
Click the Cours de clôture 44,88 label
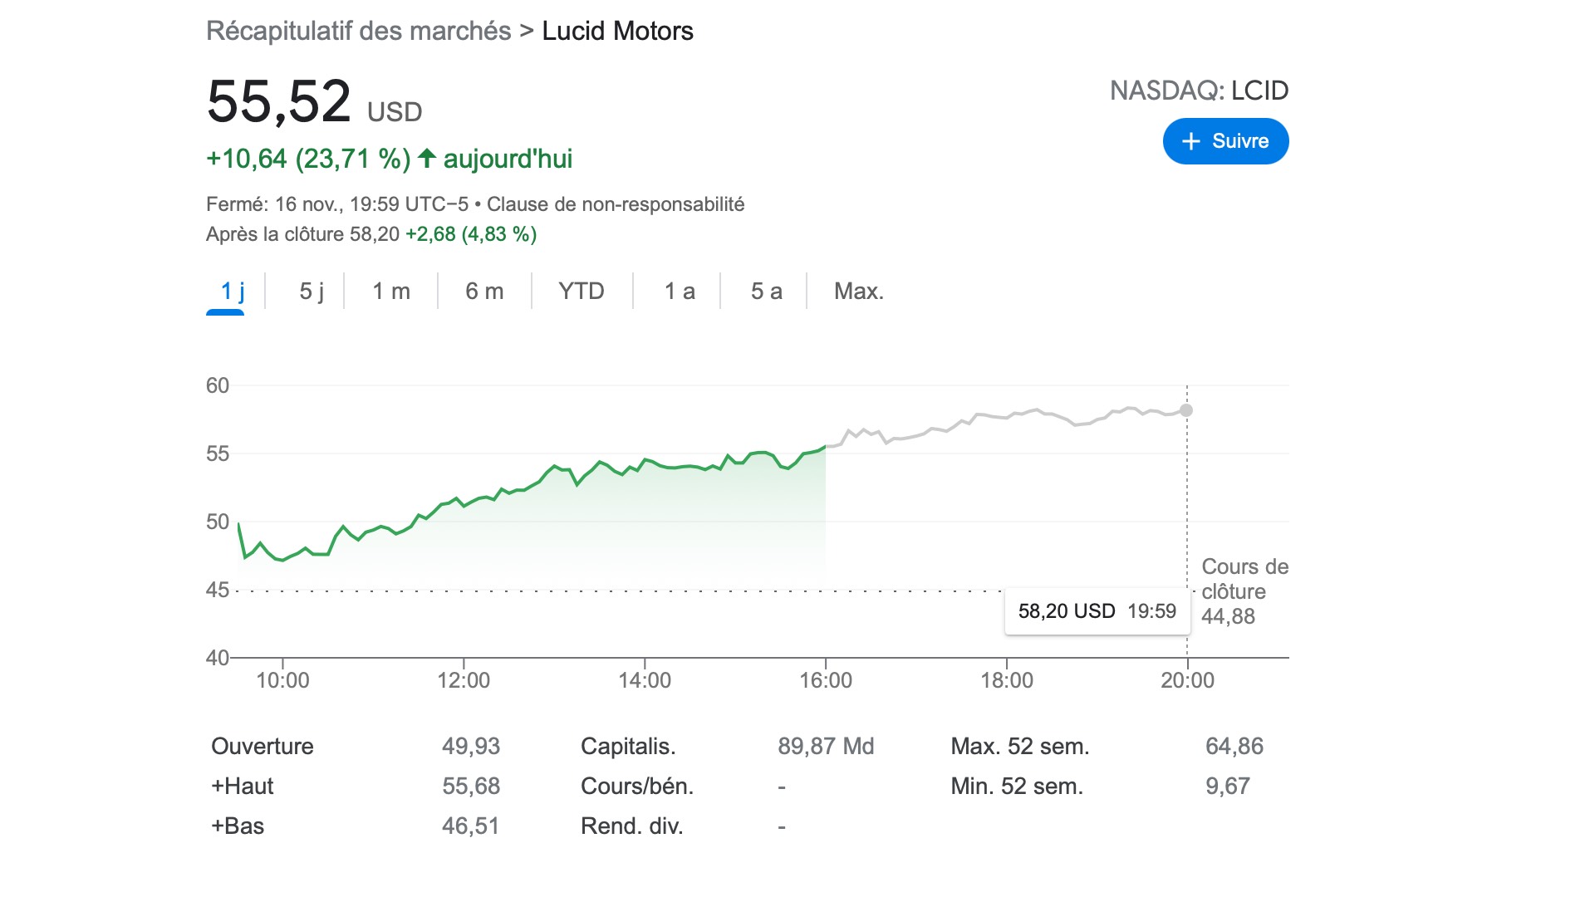[x=1245, y=591]
